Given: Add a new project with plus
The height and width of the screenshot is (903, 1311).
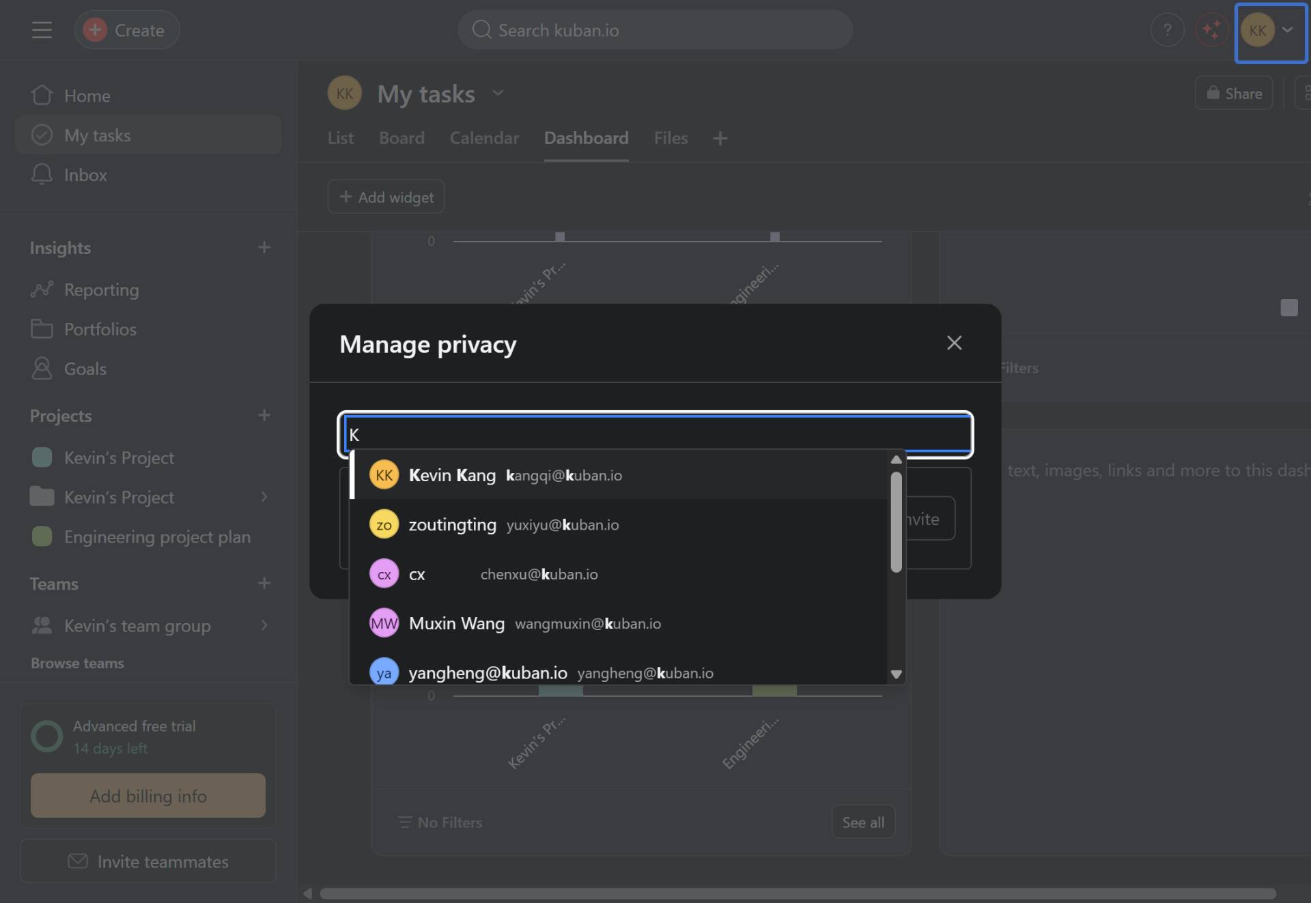Looking at the screenshot, I should (264, 415).
